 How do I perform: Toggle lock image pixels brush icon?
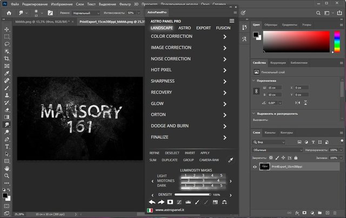[277, 158]
